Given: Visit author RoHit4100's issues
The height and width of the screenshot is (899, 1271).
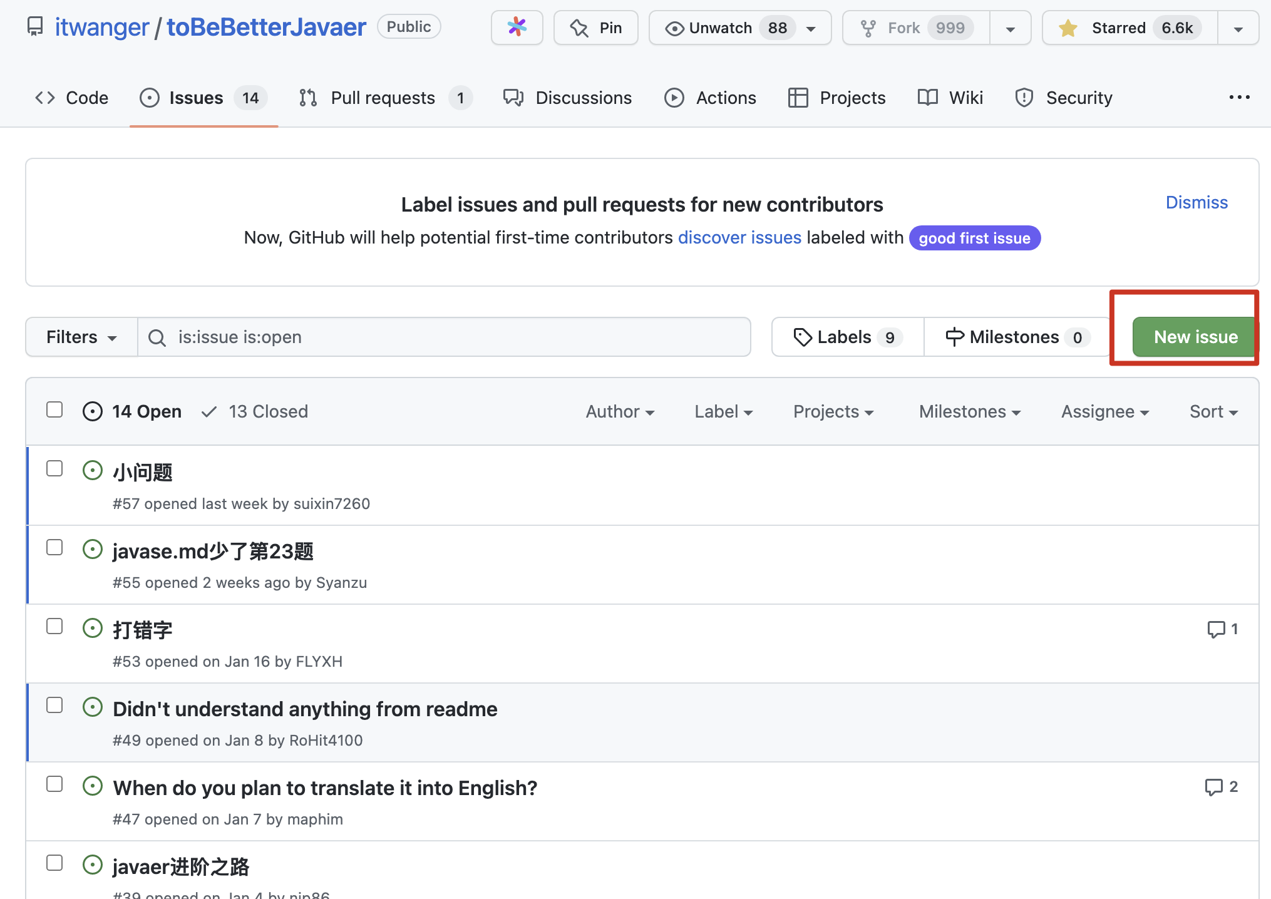Looking at the screenshot, I should coord(326,740).
